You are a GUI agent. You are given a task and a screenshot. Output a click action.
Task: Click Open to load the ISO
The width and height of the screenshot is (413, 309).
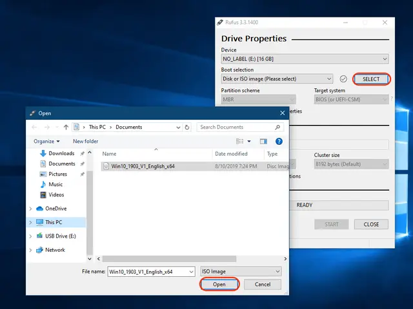[x=219, y=285]
